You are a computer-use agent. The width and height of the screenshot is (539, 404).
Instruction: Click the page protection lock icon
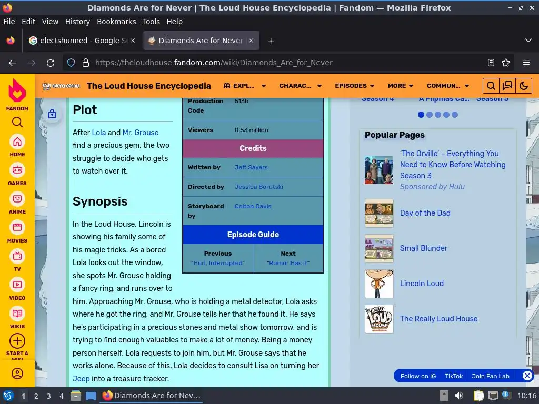(x=52, y=114)
